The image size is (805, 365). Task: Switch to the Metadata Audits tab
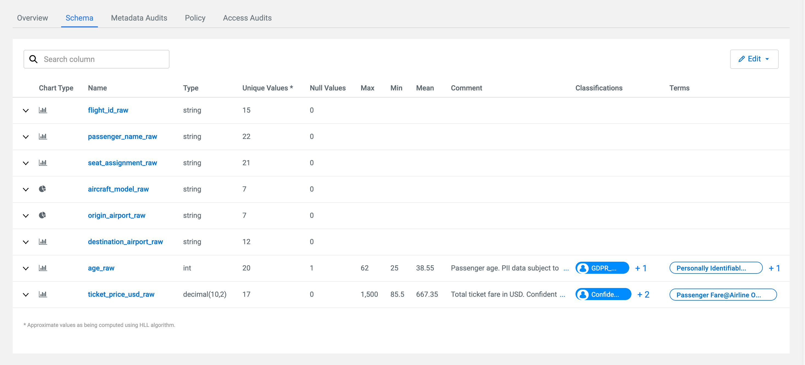pos(139,18)
